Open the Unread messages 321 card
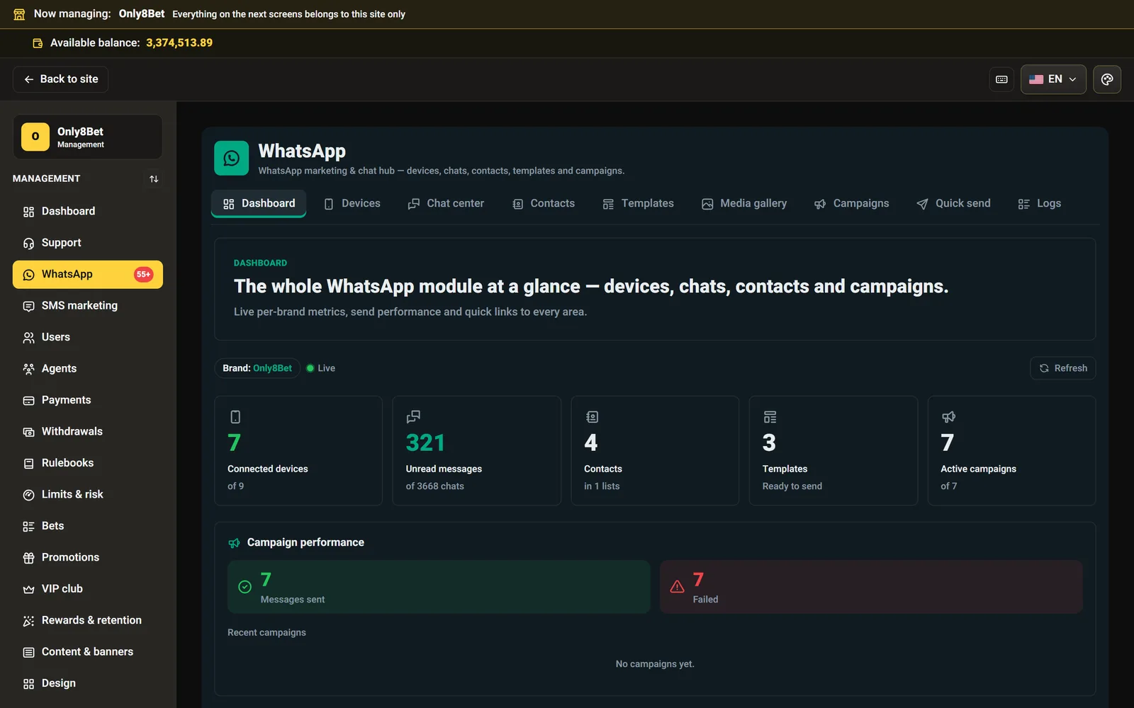This screenshot has width=1134, height=708. coord(476,451)
